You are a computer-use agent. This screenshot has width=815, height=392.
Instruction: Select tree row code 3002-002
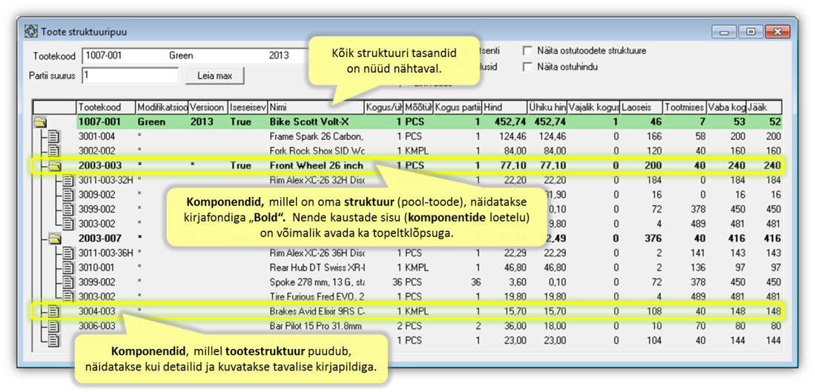point(96,151)
